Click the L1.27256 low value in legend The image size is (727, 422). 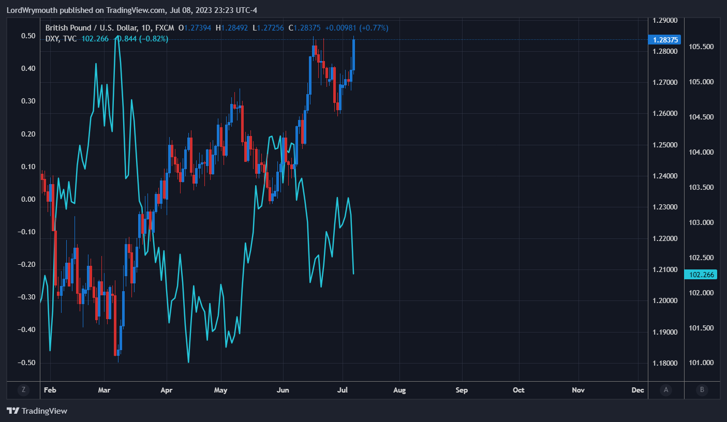click(x=268, y=28)
